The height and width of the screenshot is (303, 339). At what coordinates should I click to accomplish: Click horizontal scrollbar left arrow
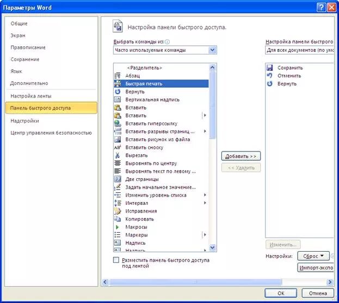[x=105, y=282]
